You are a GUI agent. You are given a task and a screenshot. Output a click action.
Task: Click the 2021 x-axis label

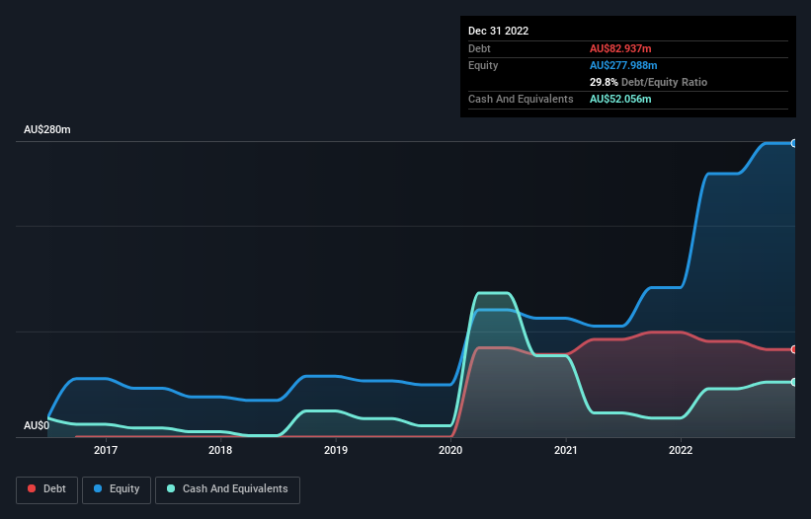(566, 450)
